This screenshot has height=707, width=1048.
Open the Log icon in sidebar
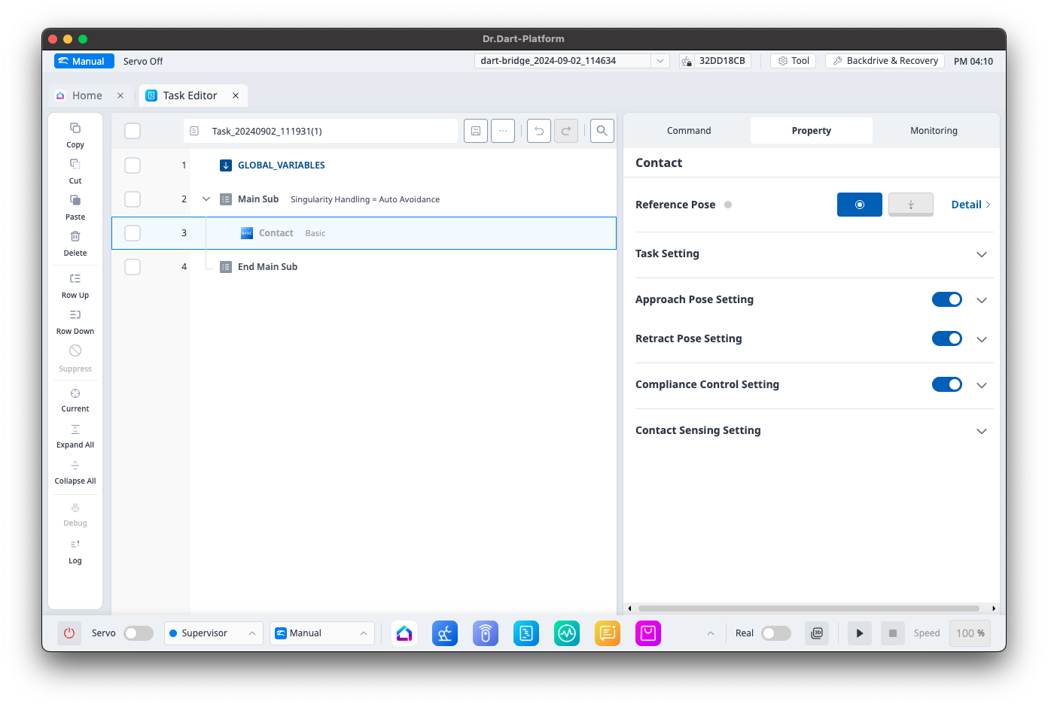click(75, 545)
